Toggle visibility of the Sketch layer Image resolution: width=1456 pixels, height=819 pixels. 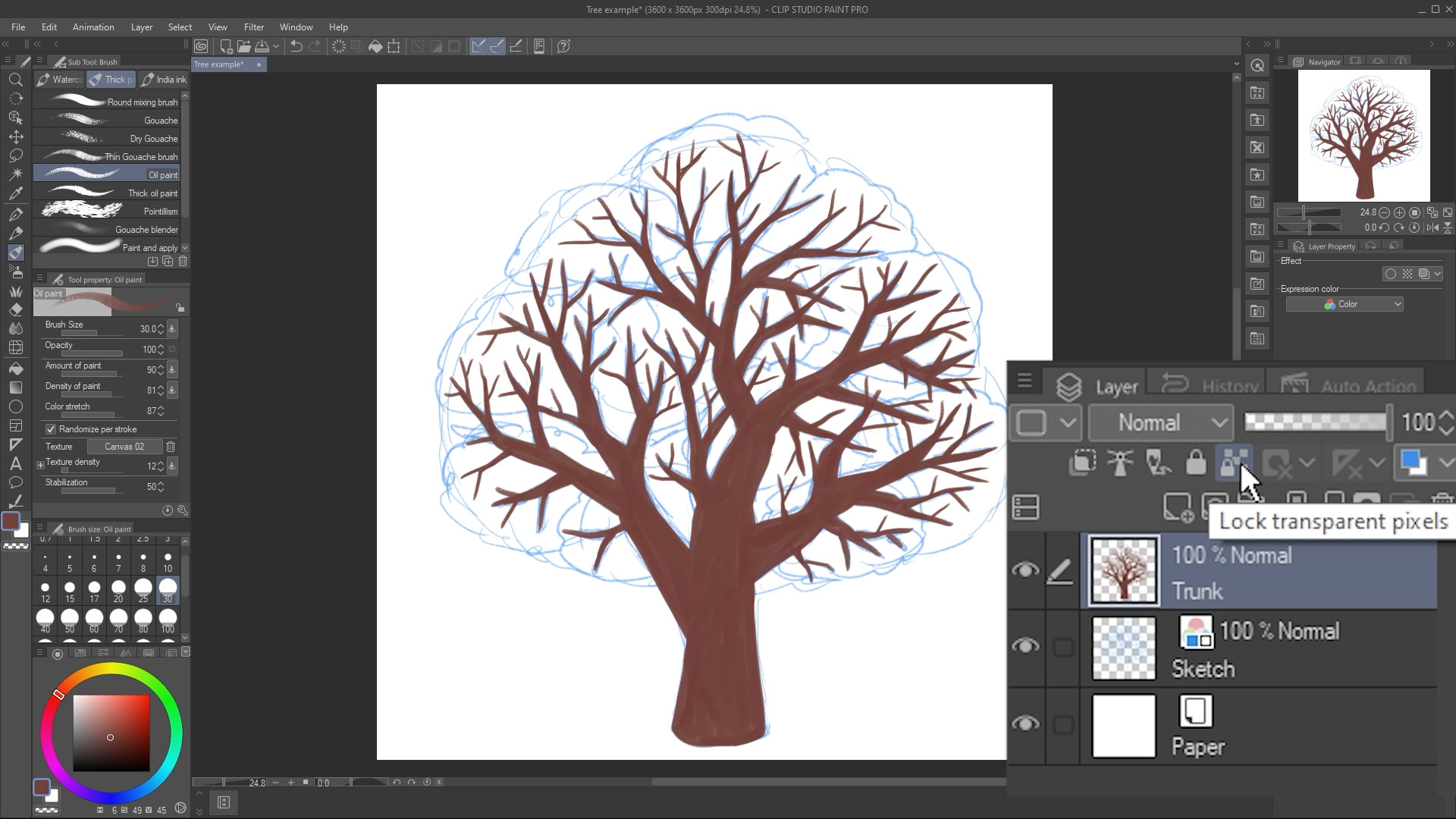pos(1025,645)
